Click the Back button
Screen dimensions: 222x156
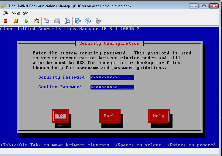(x=109, y=116)
